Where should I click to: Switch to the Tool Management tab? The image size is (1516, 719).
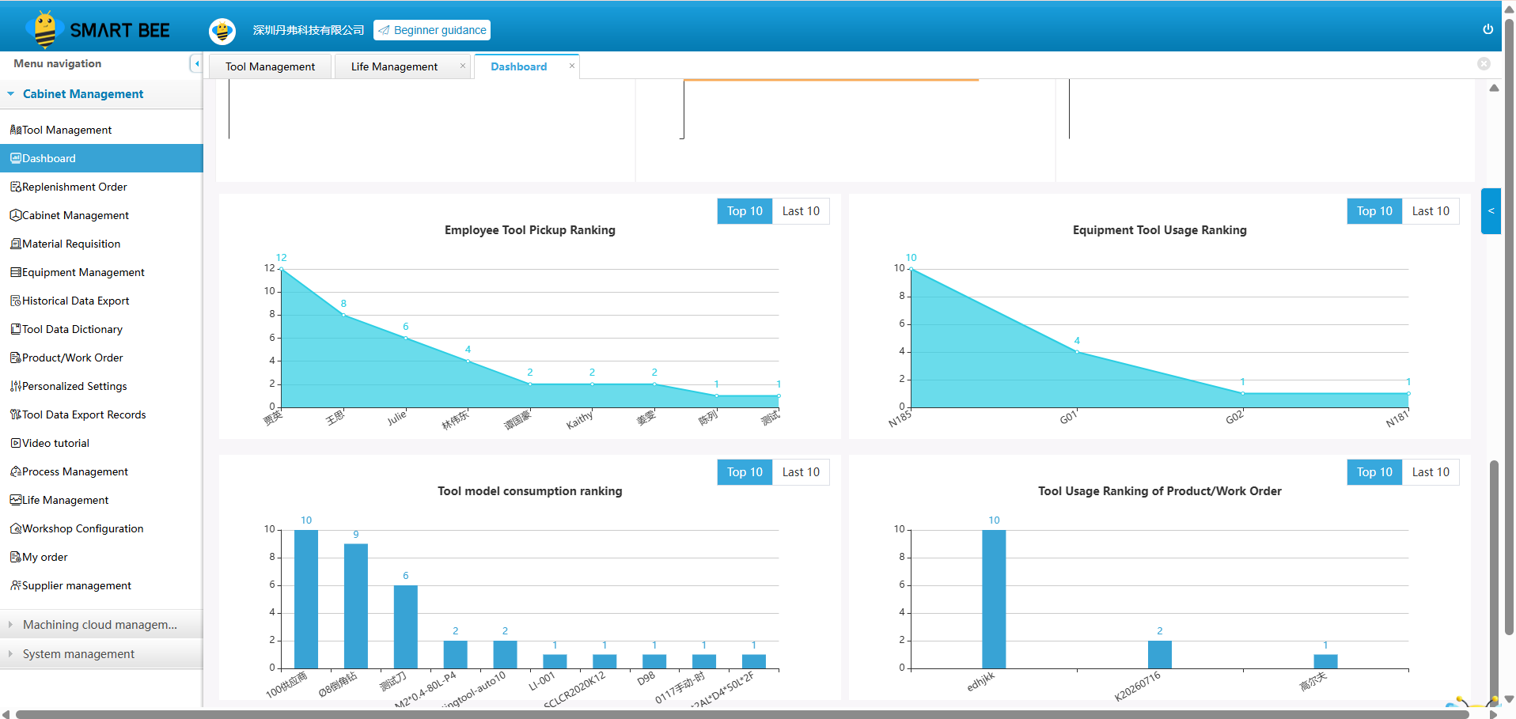[270, 66]
